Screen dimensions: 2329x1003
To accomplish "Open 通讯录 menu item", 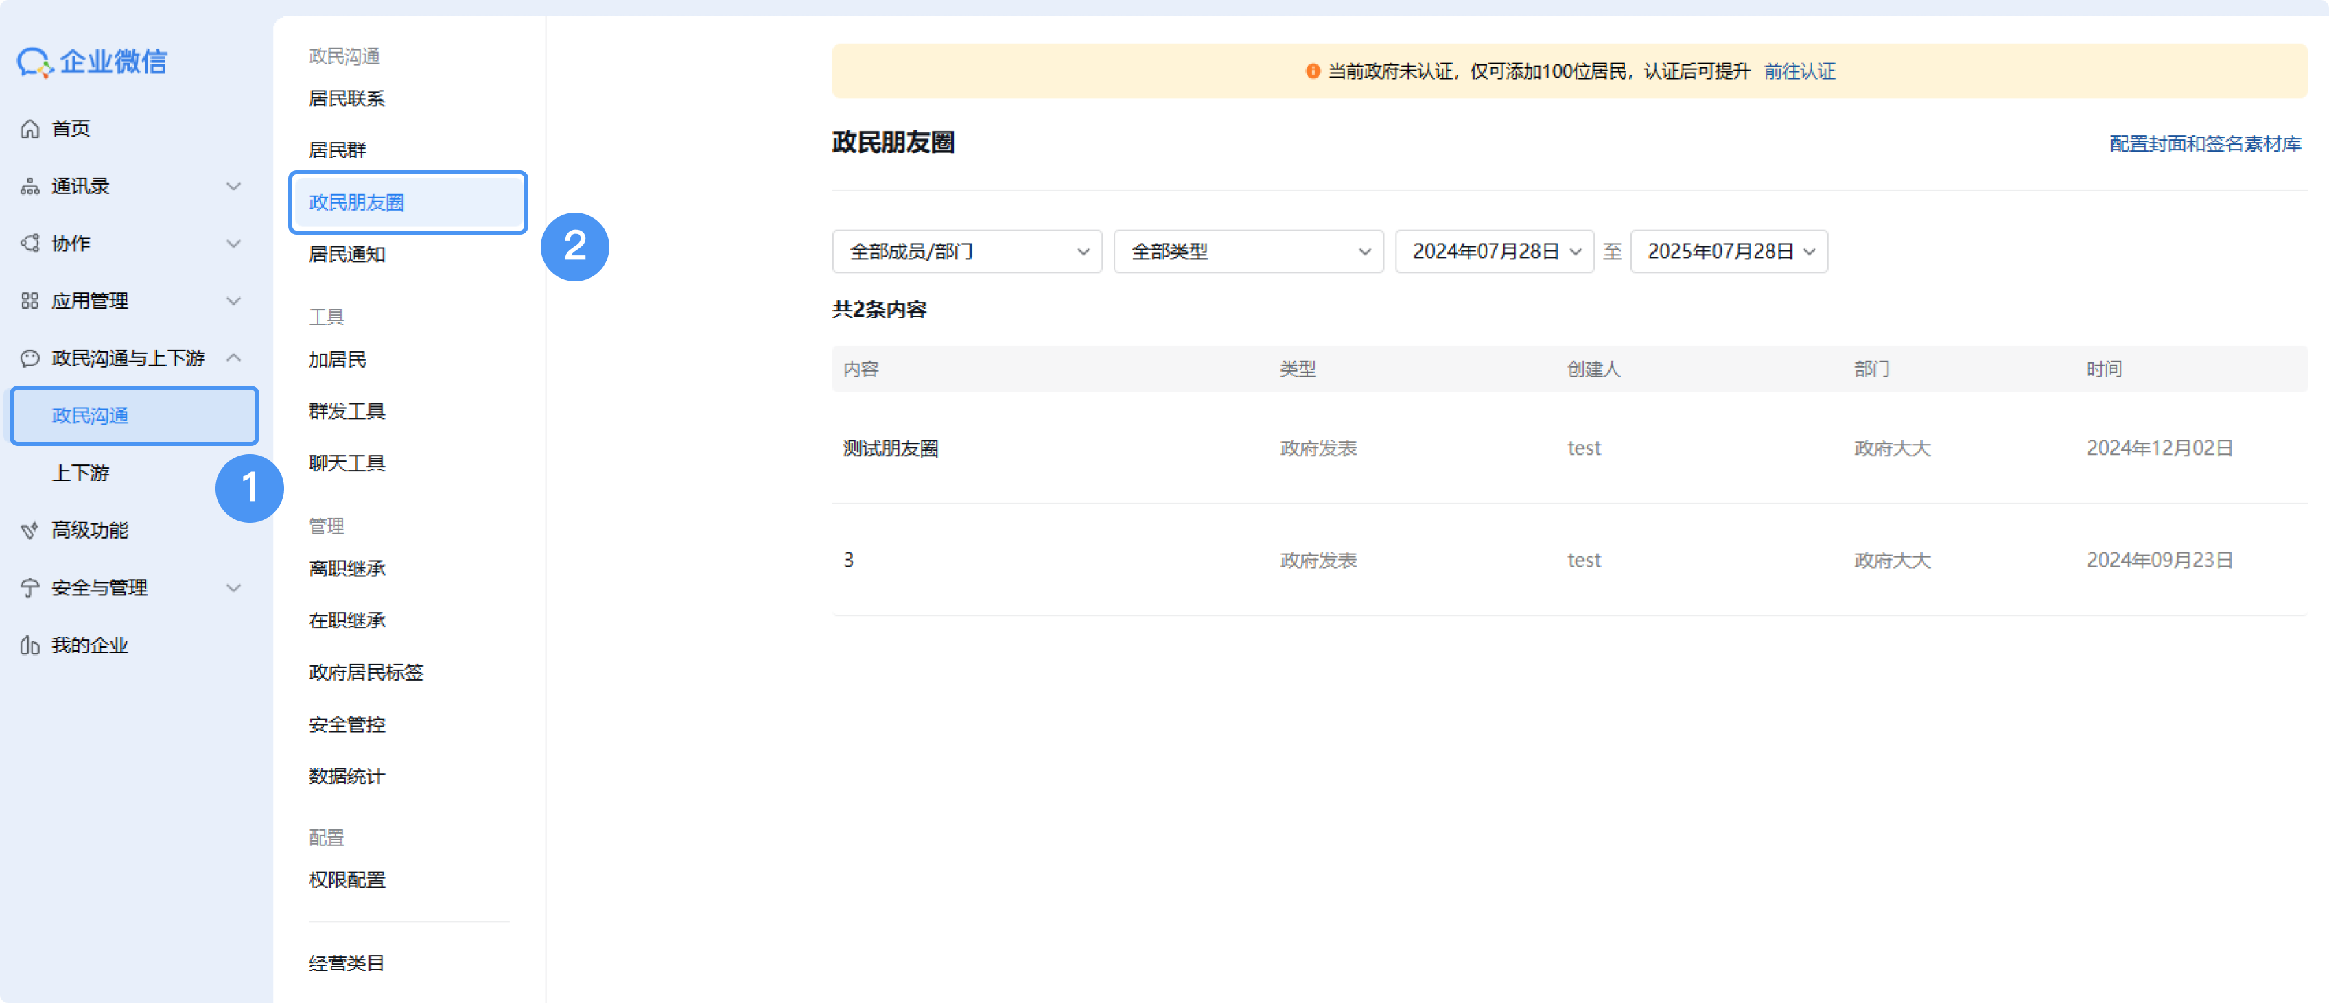I will coord(80,186).
